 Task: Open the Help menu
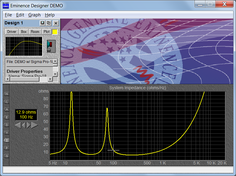pyautogui.click(x=50, y=15)
